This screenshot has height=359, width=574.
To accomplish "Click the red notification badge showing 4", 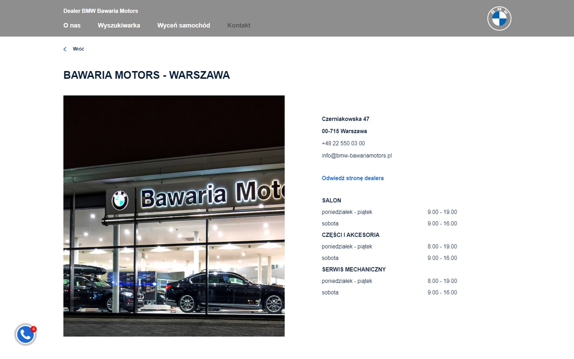I will point(33,329).
